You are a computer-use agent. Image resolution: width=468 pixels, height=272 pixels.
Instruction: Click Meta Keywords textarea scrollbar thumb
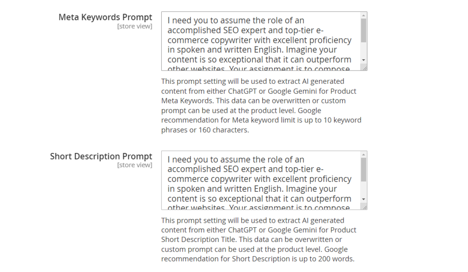point(363,31)
